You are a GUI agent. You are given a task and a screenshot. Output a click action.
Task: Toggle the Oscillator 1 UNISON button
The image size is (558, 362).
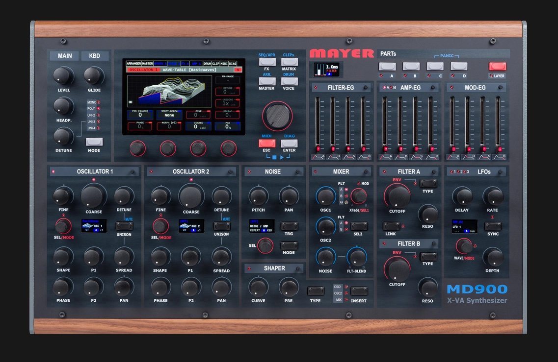click(124, 226)
